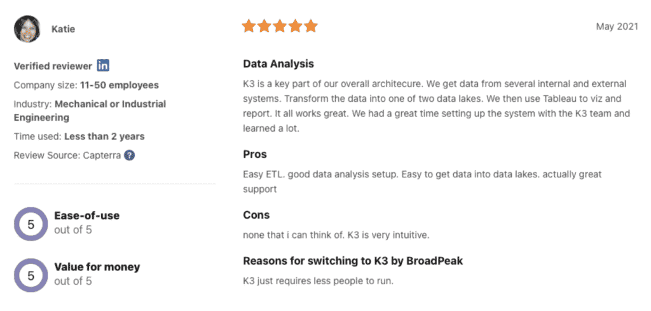651x311 pixels.
Task: Click the Data Analysis review title
Action: coord(278,64)
